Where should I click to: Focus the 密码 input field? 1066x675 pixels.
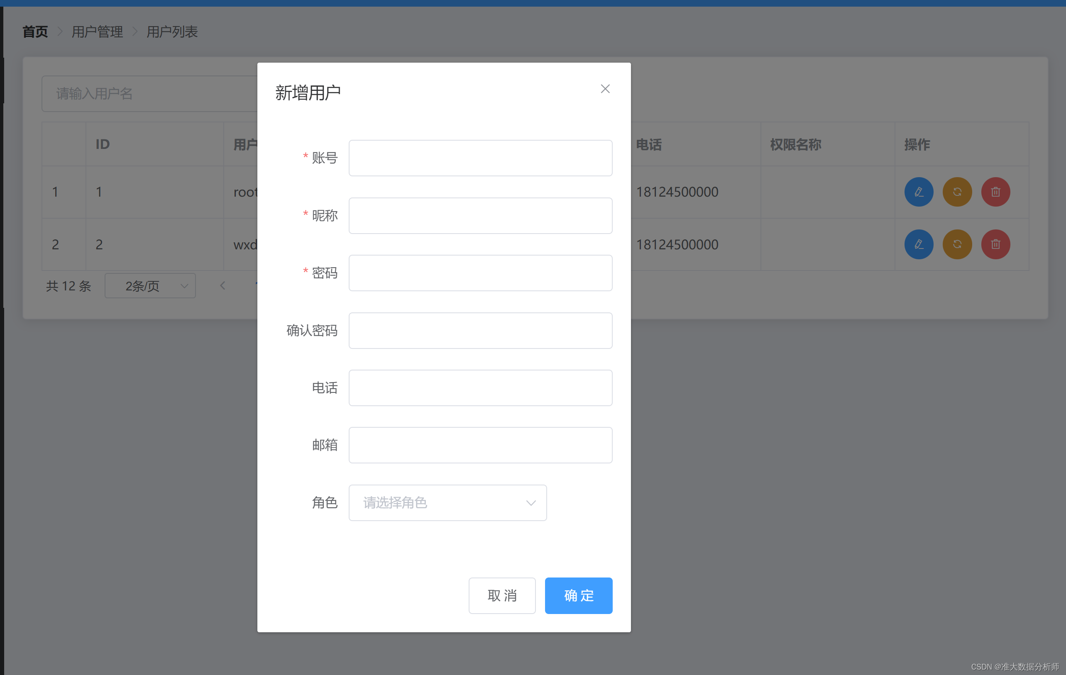480,273
